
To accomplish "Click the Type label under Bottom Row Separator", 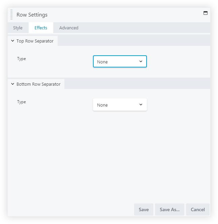I will pyautogui.click(x=22, y=102).
